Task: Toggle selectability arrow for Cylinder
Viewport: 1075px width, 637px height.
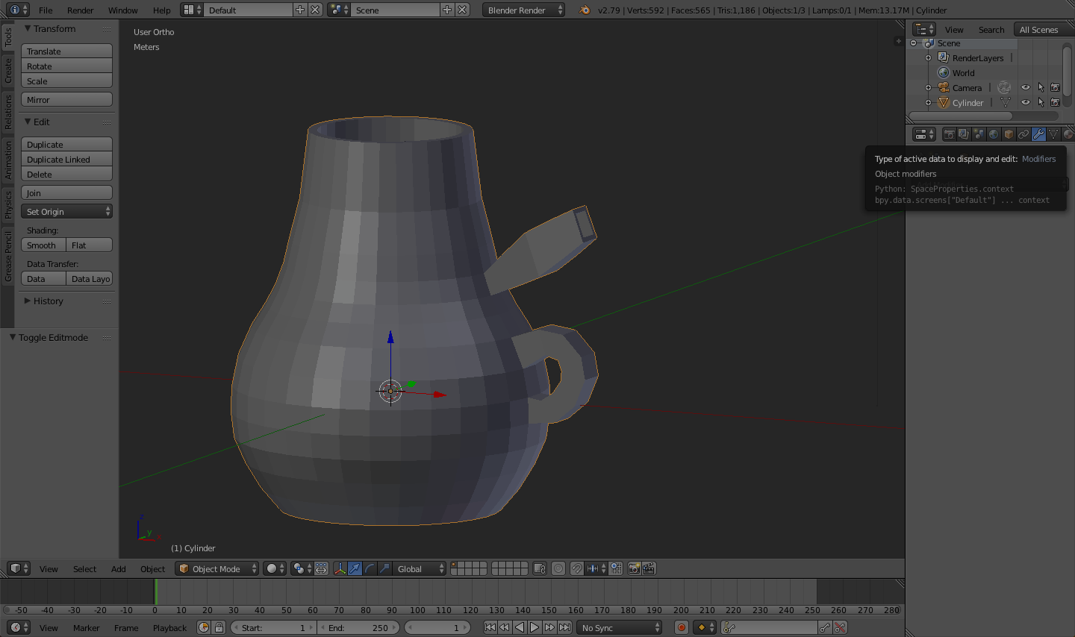Action: click(1041, 102)
